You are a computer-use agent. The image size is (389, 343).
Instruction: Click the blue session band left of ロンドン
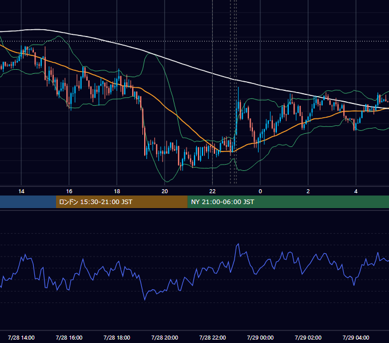click(28, 202)
